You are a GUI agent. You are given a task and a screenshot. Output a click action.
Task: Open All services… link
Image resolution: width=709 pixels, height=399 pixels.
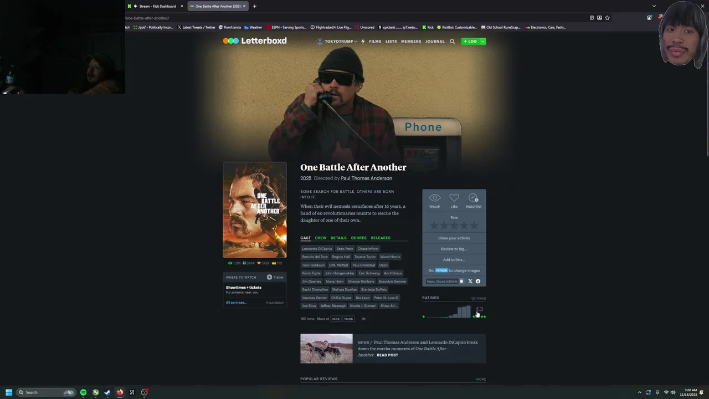tap(236, 303)
